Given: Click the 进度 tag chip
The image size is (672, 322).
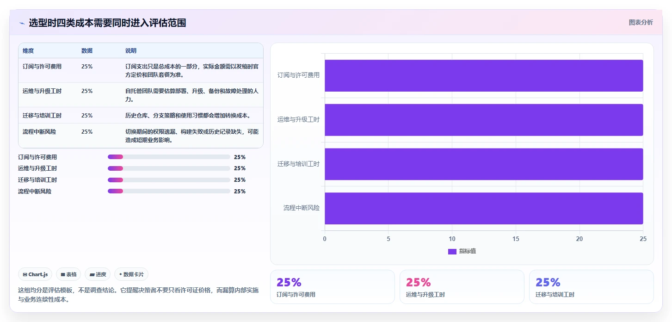Looking at the screenshot, I should pyautogui.click(x=98, y=274).
